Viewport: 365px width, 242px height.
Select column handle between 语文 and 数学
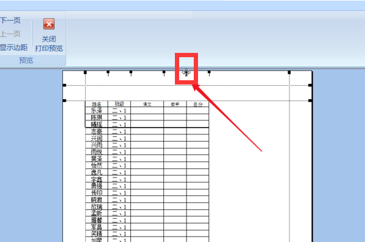coord(164,73)
